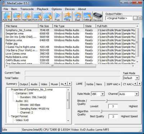The width and height of the screenshot is (144, 134).
Task: Click the 'O' button beside Output Folder
Action: [140, 18]
